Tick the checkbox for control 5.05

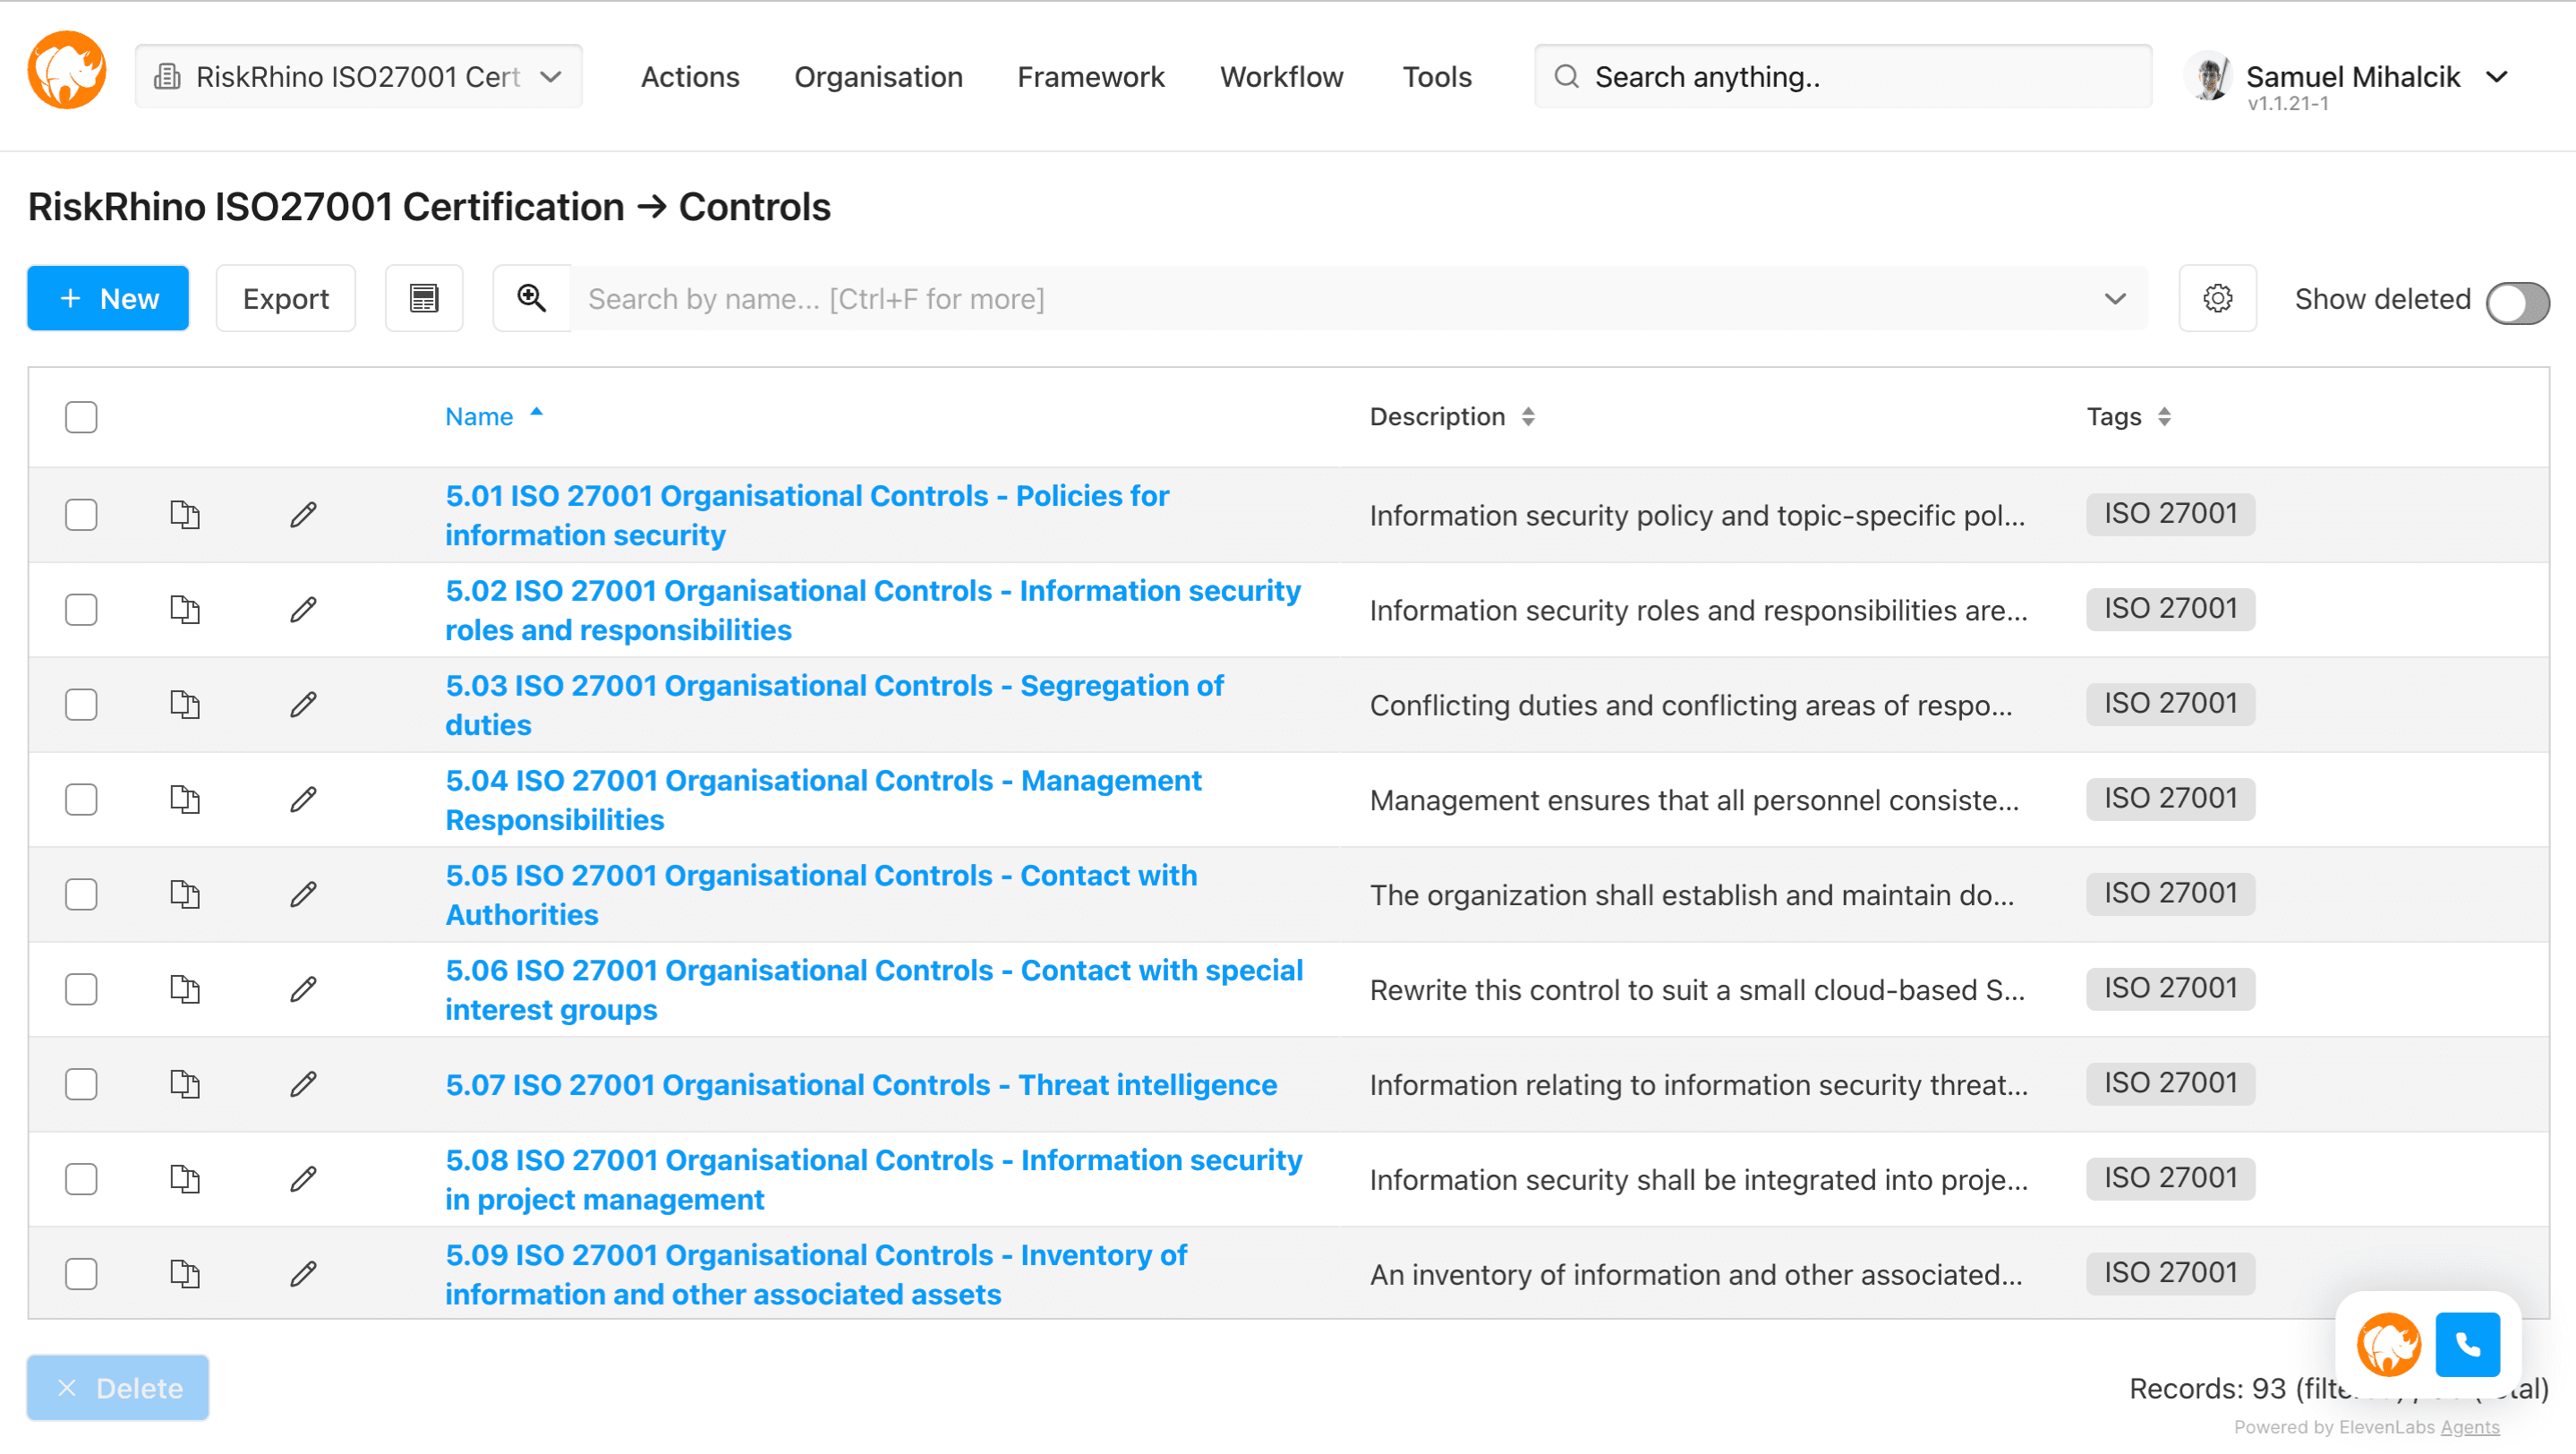point(81,895)
